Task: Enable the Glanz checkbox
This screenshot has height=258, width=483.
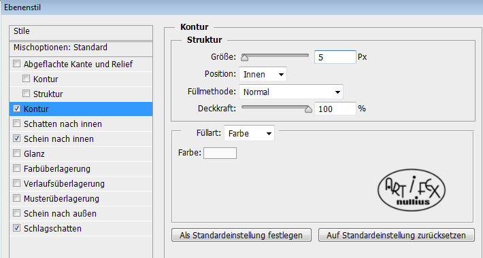Action: (x=16, y=153)
